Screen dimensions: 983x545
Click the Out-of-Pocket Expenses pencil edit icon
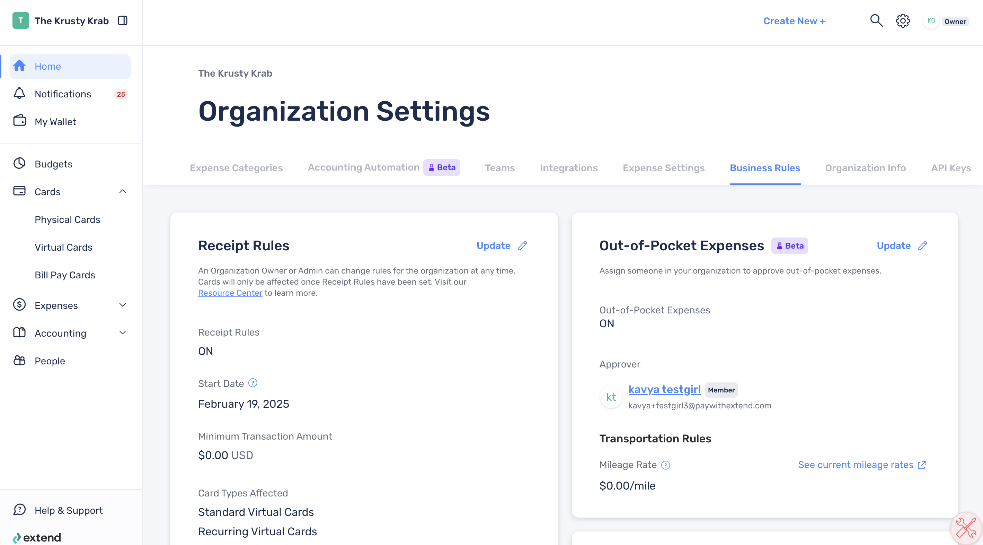[923, 245]
